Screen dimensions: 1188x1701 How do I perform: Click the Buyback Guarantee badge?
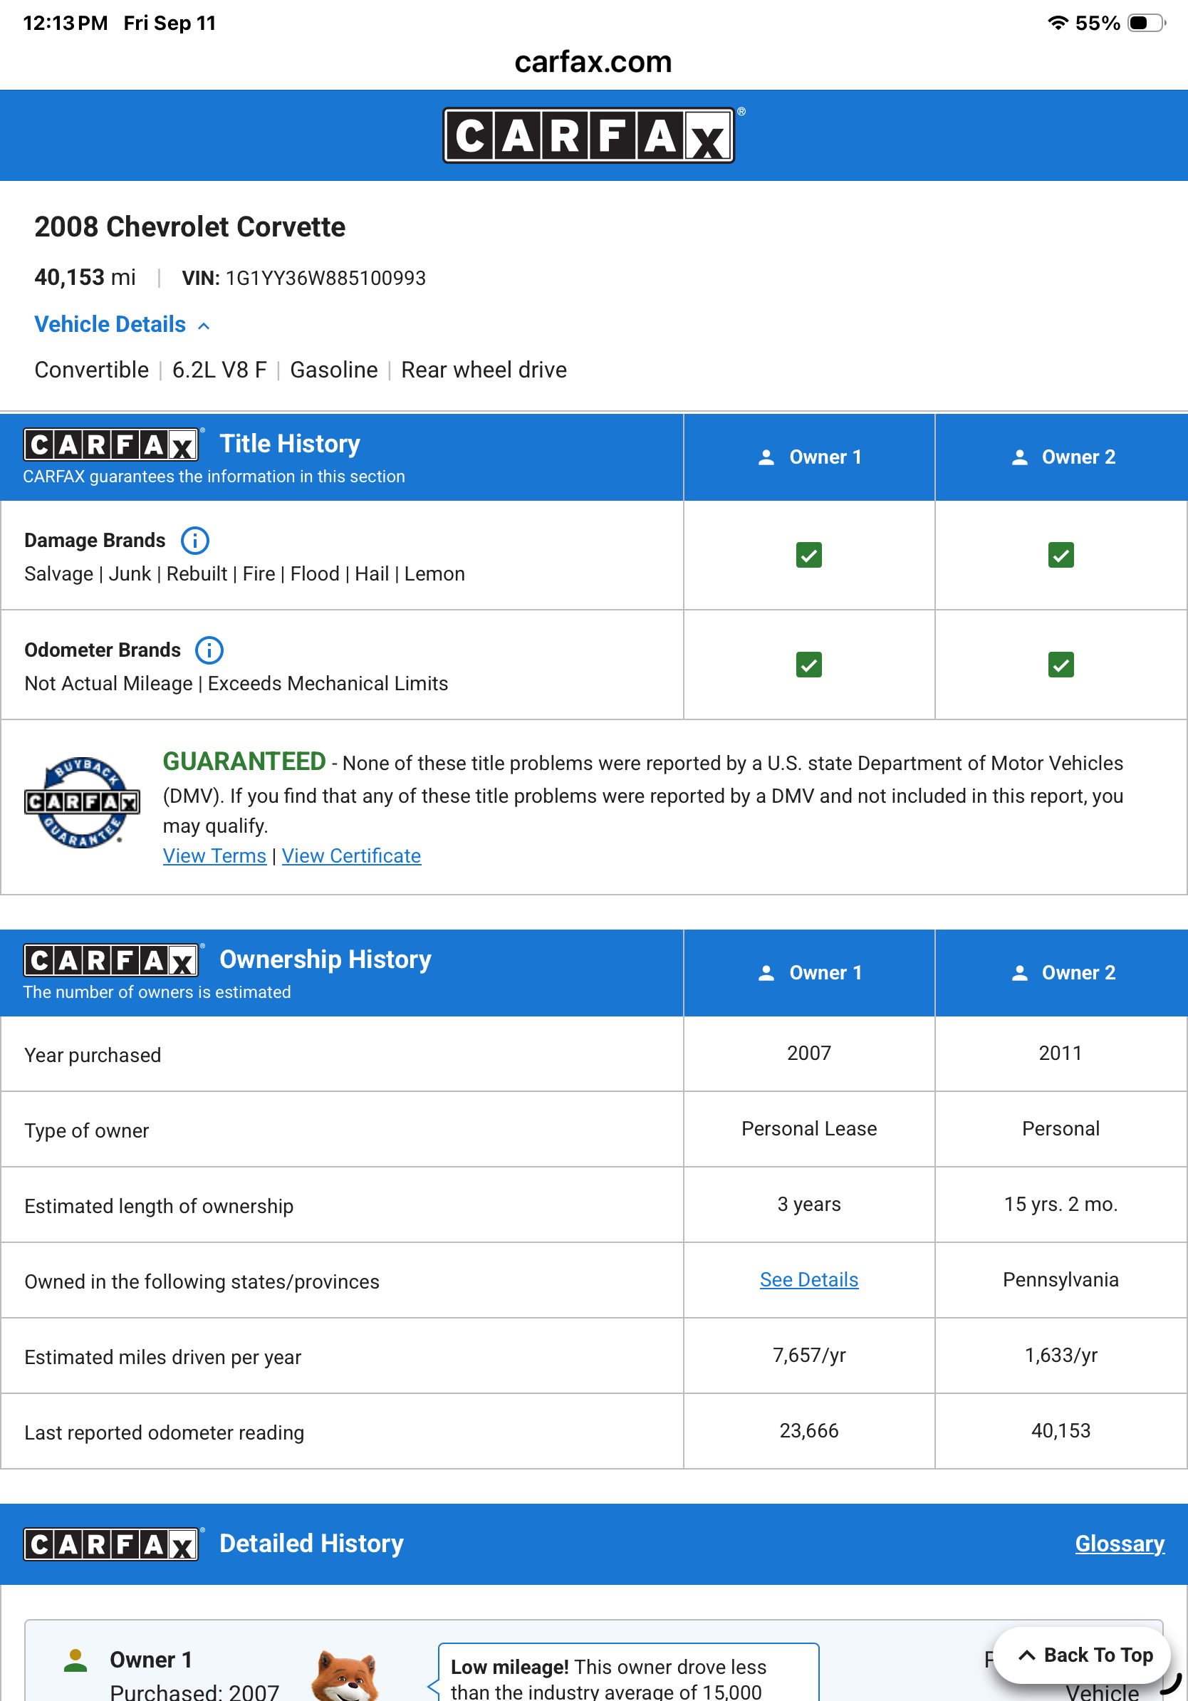[82, 802]
